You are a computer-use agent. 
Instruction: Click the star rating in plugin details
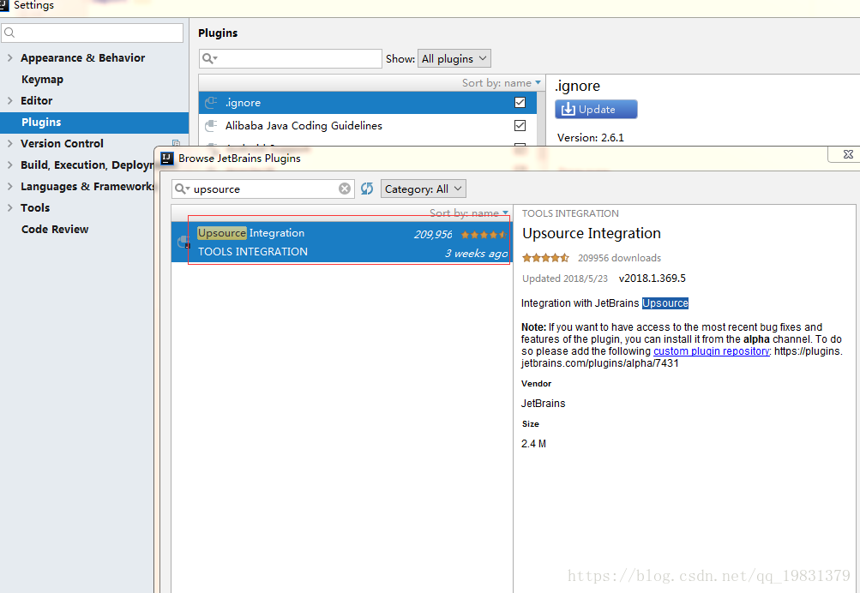(545, 258)
